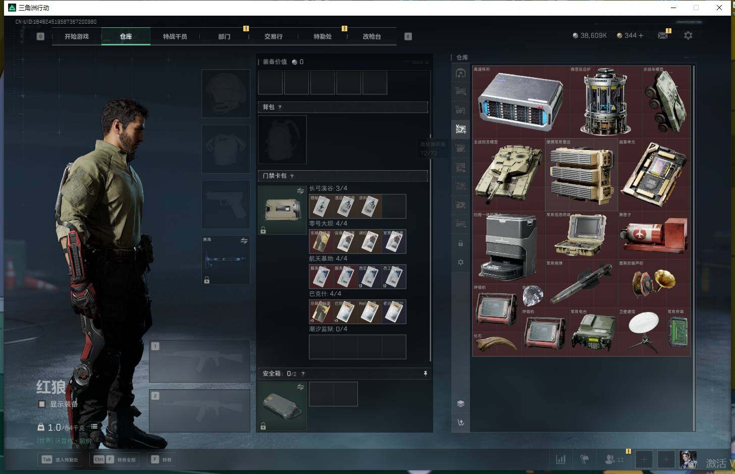The width and height of the screenshot is (735, 474).
Task: Select the gramophone item
Action: click(x=654, y=283)
